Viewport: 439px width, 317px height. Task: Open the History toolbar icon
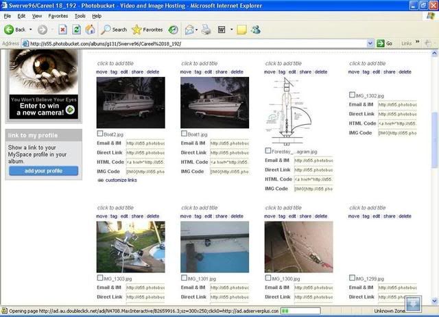pos(173,30)
